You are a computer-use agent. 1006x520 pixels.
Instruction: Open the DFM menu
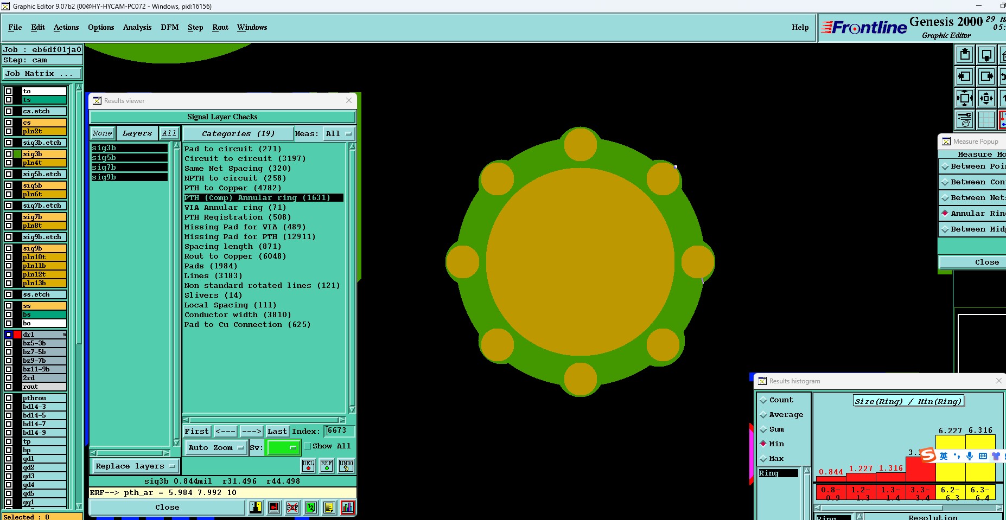169,28
